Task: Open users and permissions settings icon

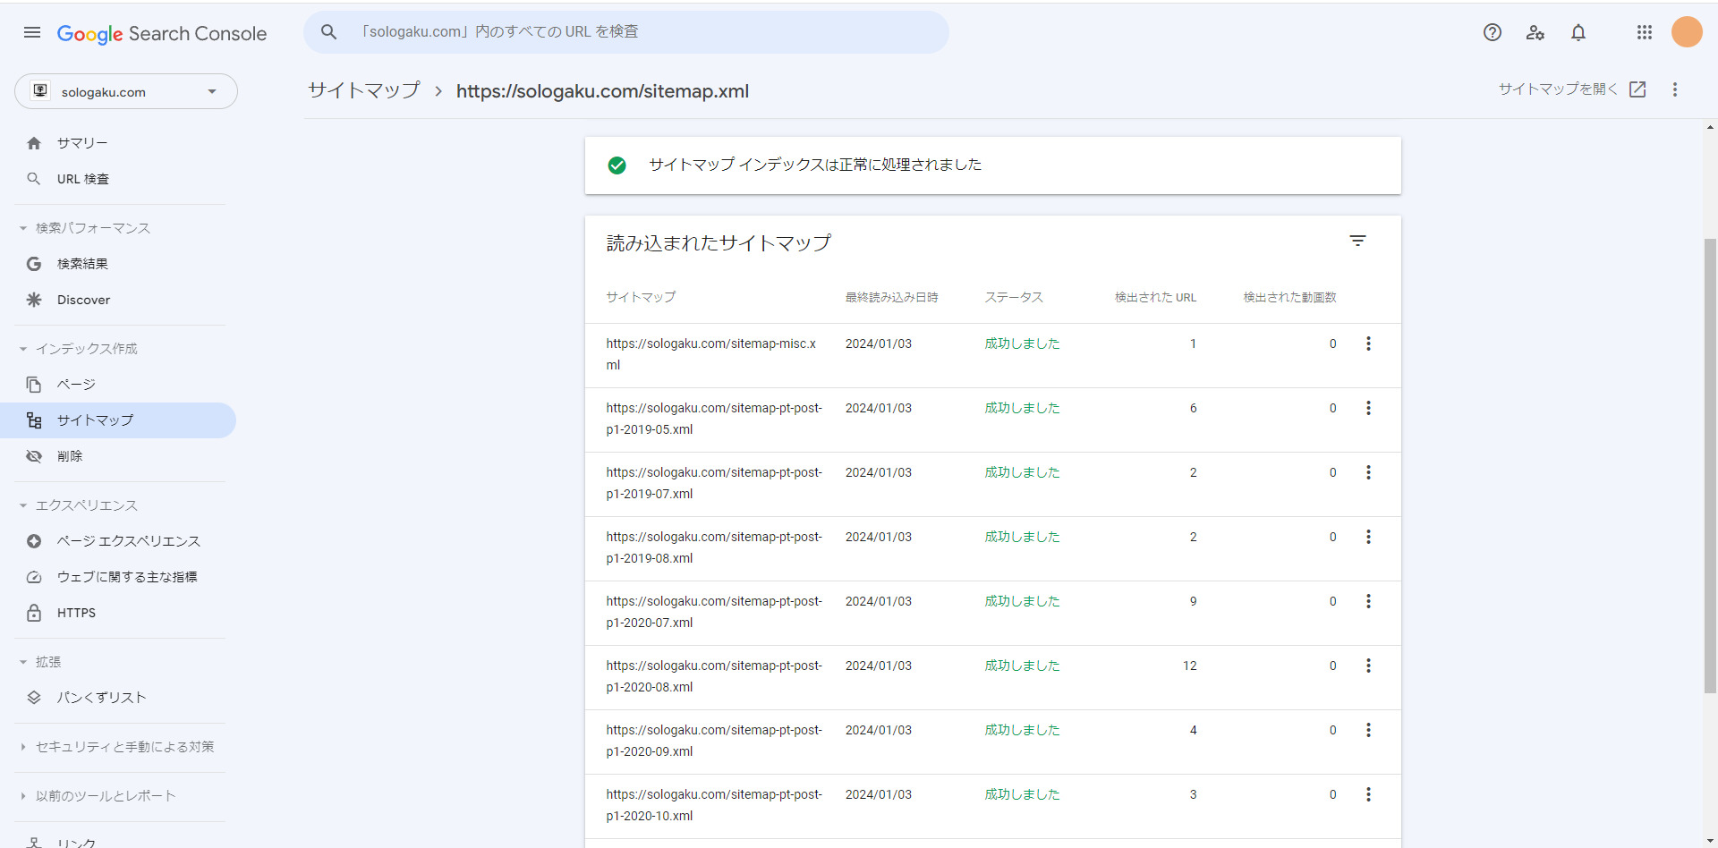Action: click(1535, 33)
